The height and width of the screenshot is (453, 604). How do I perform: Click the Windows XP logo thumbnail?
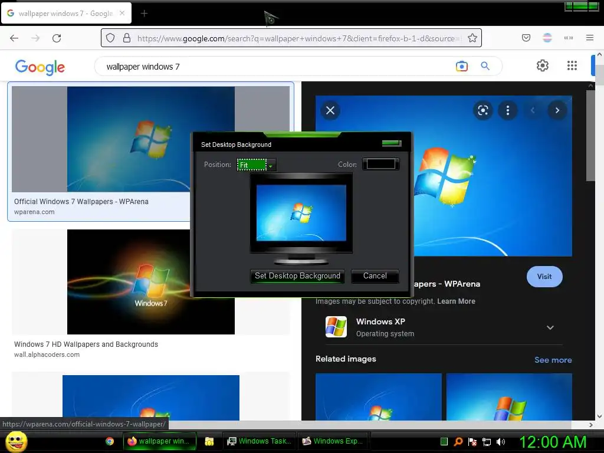pyautogui.click(x=336, y=327)
